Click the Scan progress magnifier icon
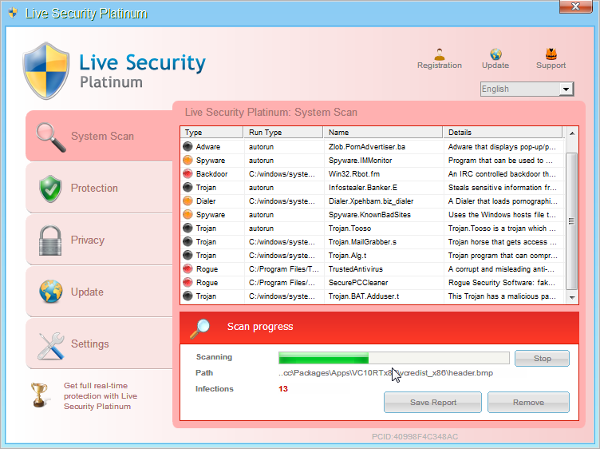This screenshot has width=600, height=449. 200,328
